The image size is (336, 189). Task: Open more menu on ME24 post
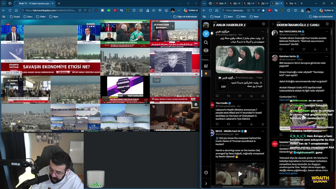click(263, 131)
